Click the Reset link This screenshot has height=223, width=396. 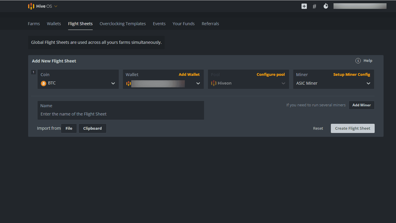(x=318, y=129)
